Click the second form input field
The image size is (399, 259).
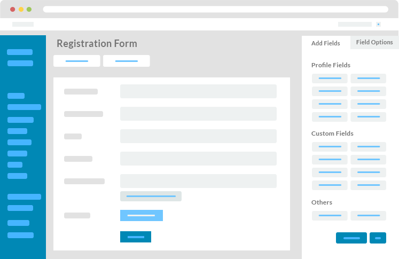click(198, 114)
